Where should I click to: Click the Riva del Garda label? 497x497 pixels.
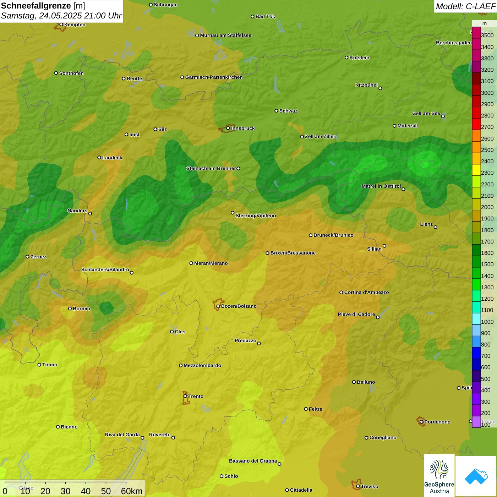(x=122, y=435)
